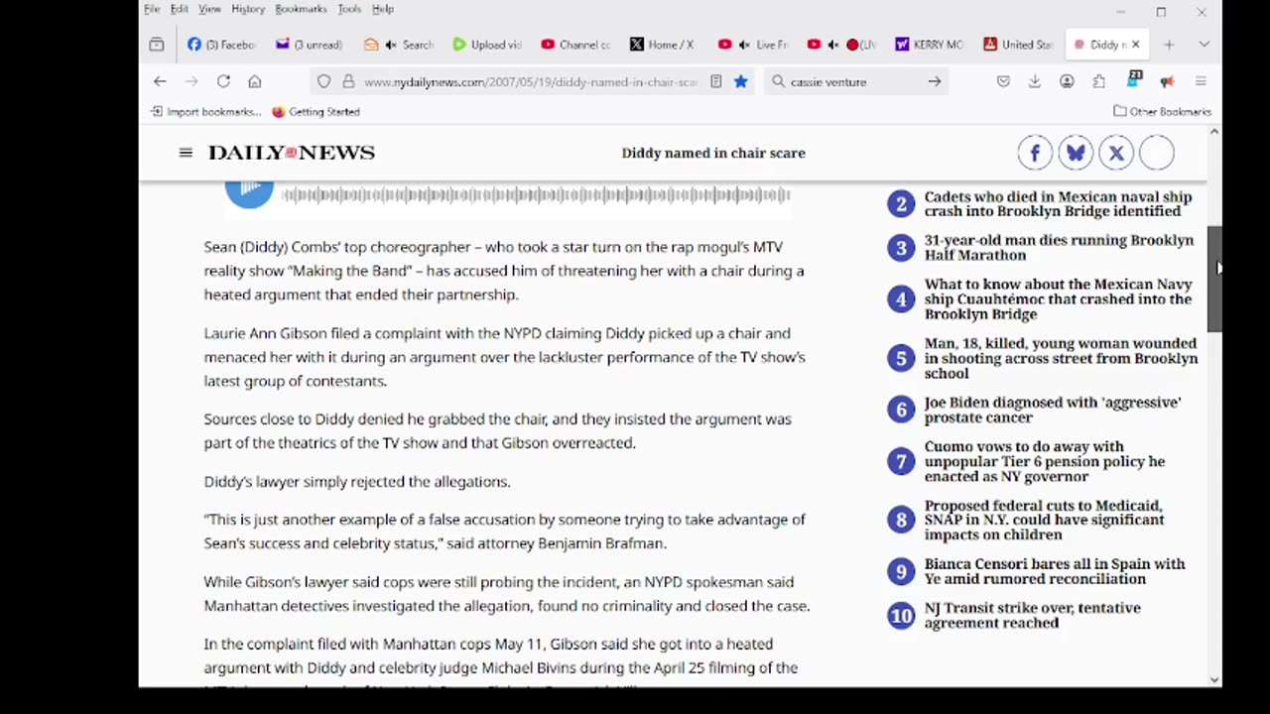Close the Diddy article tab

pos(1136,45)
